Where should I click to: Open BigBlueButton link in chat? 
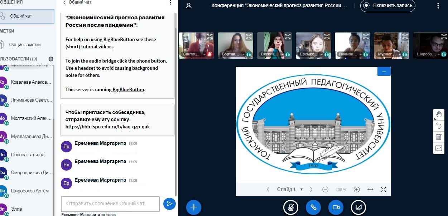[129, 89]
